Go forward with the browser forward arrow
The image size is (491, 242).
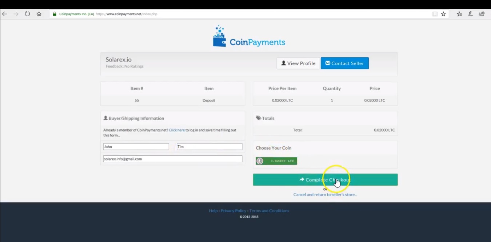(16, 14)
